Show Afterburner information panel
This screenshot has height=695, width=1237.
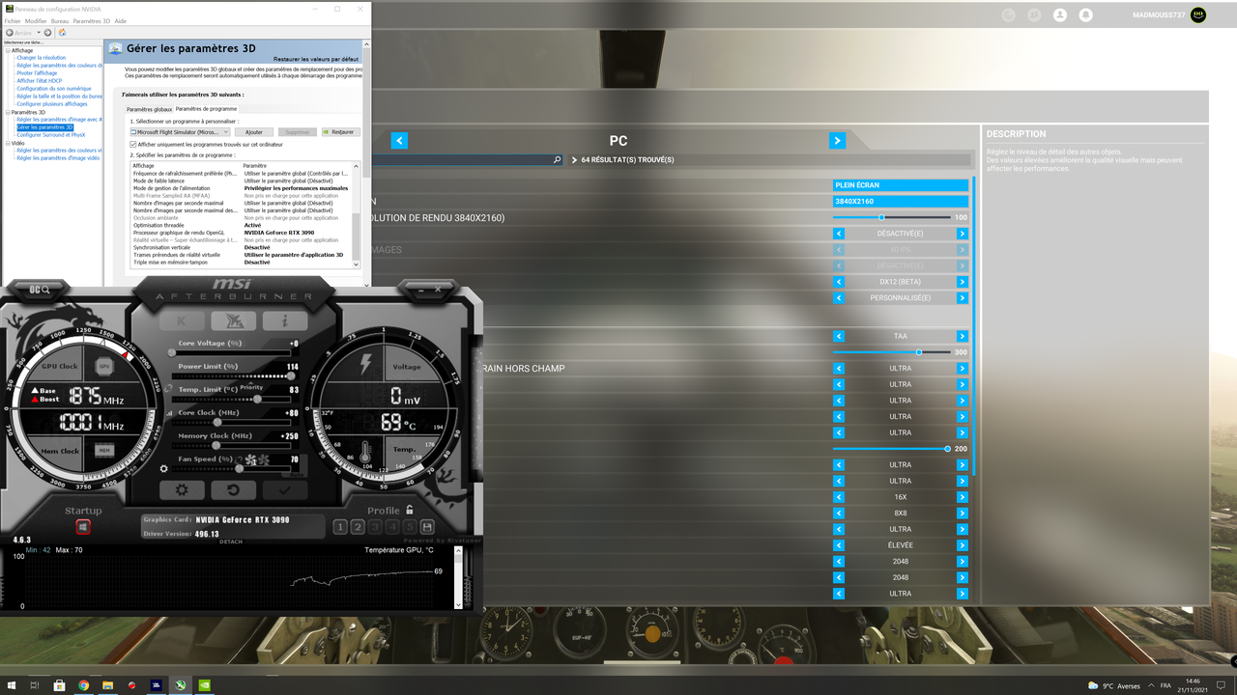(x=285, y=320)
